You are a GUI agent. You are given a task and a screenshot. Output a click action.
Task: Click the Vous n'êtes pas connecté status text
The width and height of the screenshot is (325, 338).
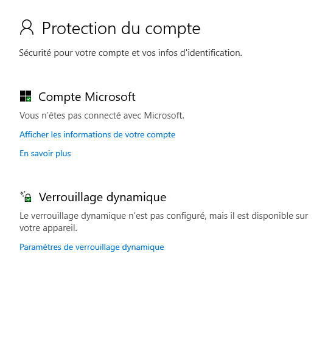102,116
